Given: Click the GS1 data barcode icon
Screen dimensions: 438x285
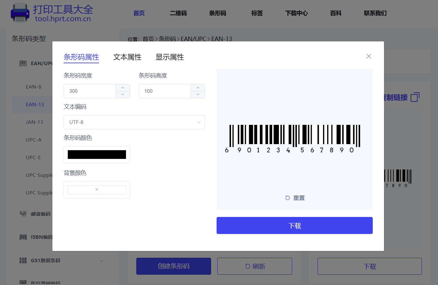Looking at the screenshot, I should coord(23,261).
